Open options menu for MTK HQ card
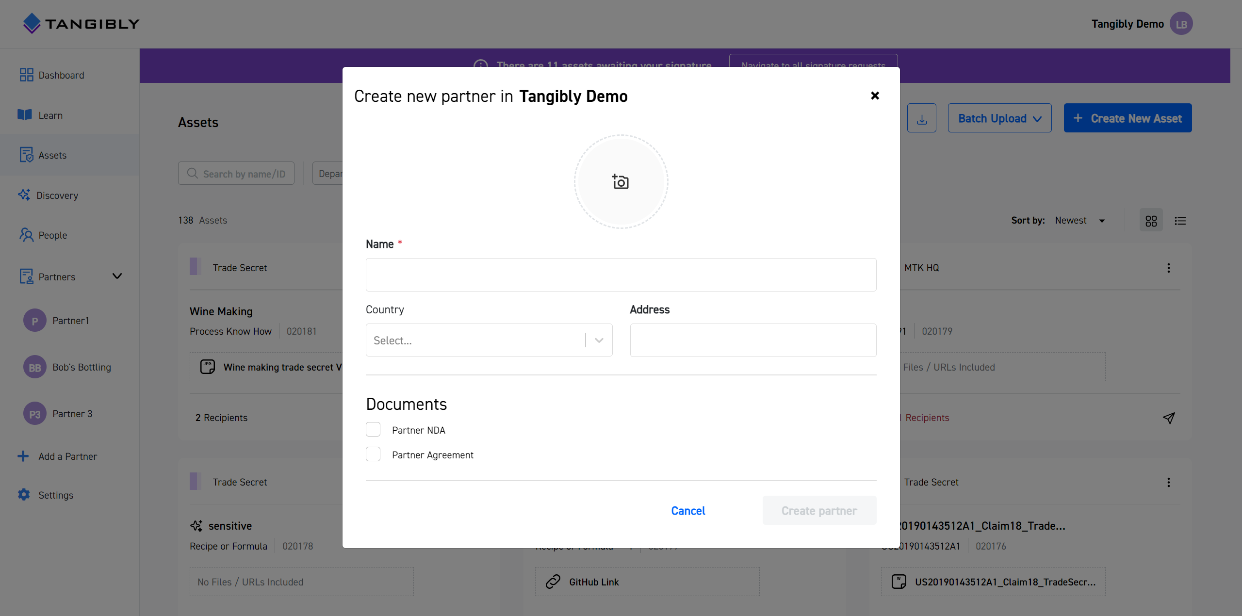 pos(1169,268)
